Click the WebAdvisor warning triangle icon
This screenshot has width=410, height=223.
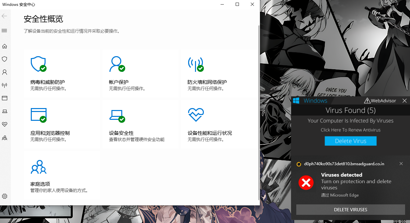point(367,101)
